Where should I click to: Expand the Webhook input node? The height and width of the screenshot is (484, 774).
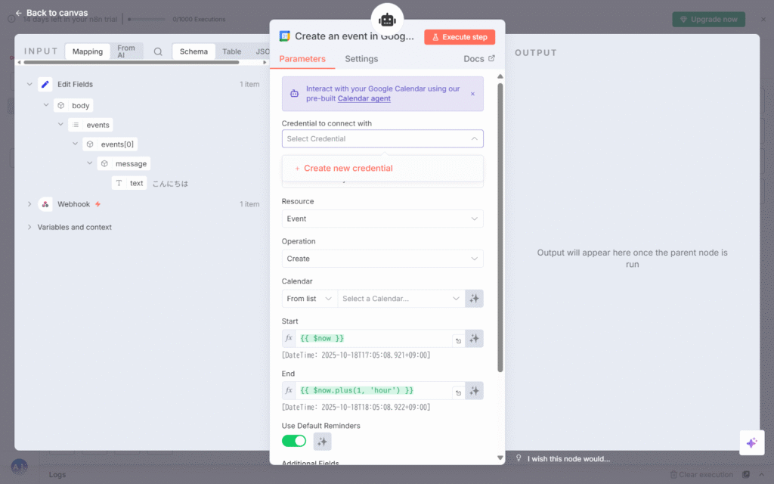pyautogui.click(x=29, y=204)
